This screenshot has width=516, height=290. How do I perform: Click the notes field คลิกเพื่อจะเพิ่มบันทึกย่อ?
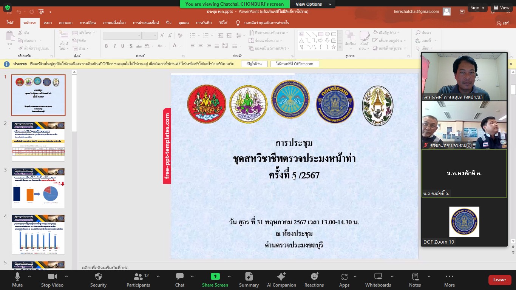(x=105, y=267)
